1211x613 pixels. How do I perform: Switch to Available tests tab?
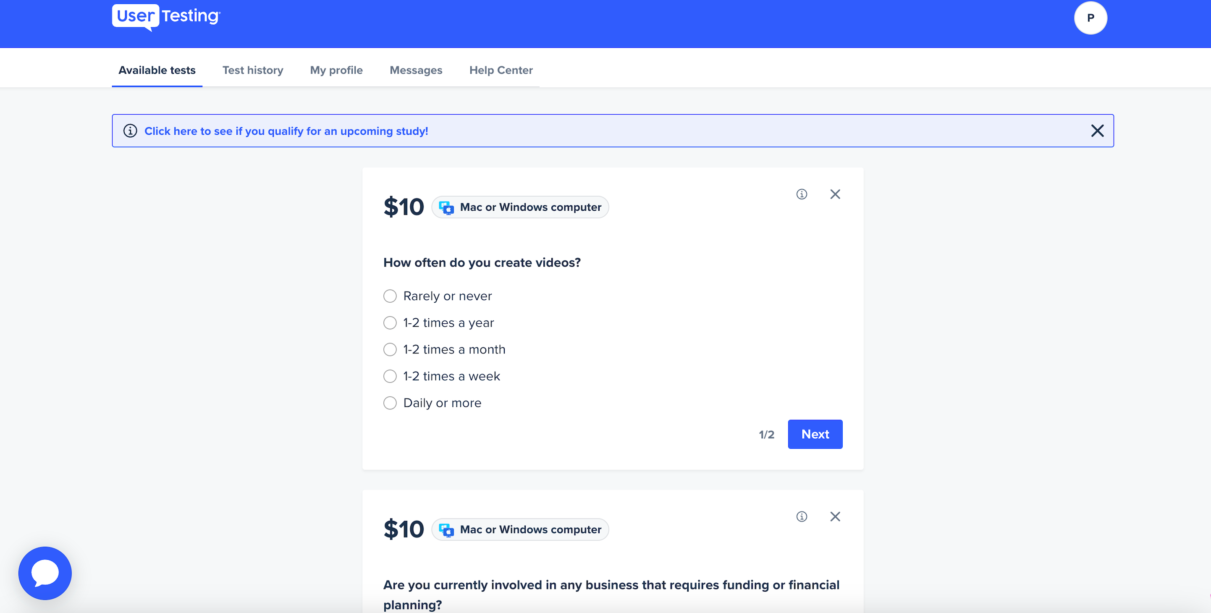click(x=157, y=70)
